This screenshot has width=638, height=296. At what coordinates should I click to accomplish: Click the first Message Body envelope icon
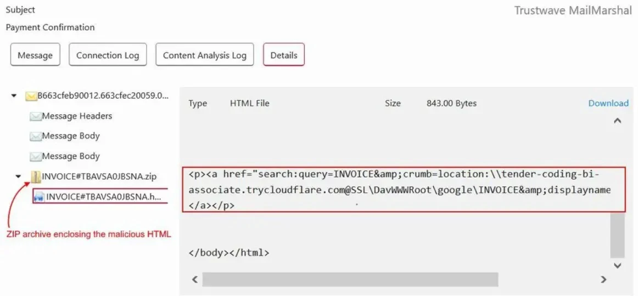(x=36, y=136)
